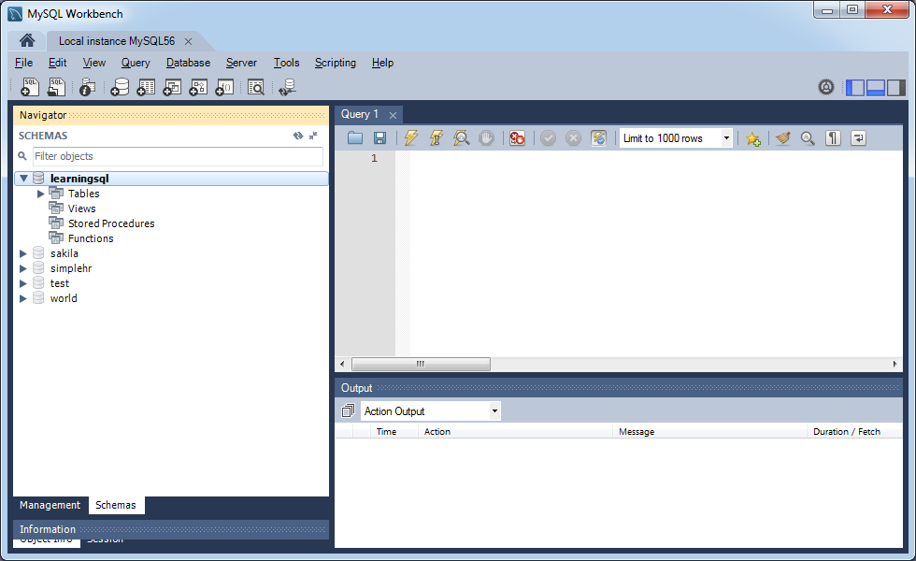The image size is (916, 561).
Task: Click the editor scroll right arrow
Action: click(x=895, y=364)
